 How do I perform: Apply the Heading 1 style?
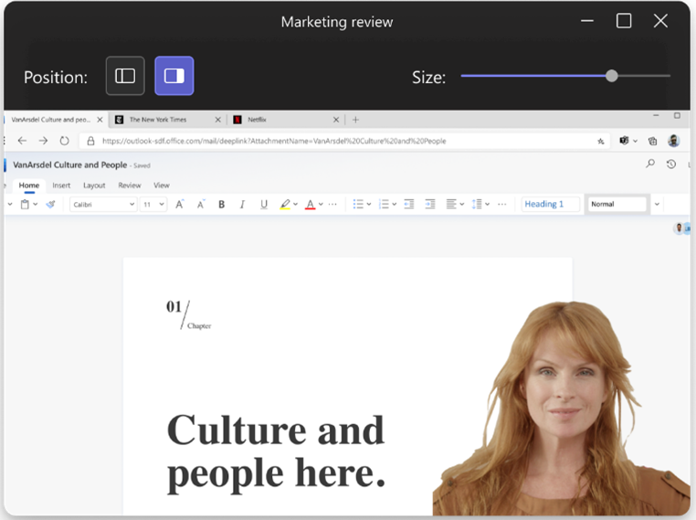[550, 205]
